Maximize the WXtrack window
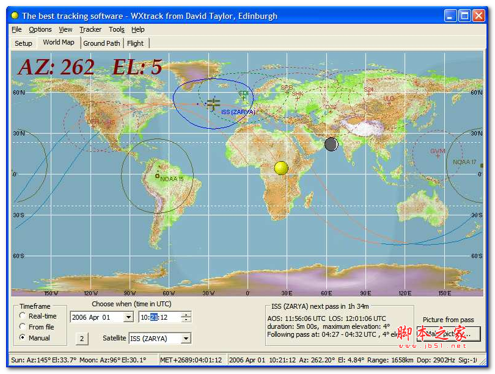The image size is (495, 374). [464, 15]
